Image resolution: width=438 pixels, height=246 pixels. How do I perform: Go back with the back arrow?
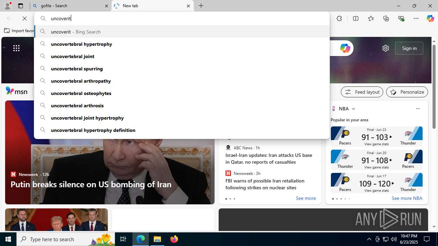[10, 18]
